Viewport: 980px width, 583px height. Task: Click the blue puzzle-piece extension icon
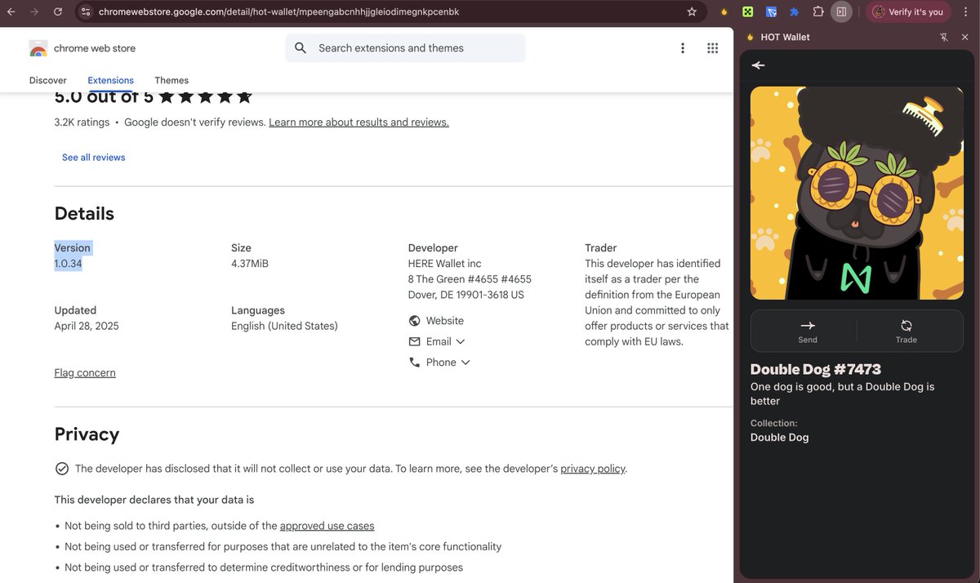coord(794,11)
